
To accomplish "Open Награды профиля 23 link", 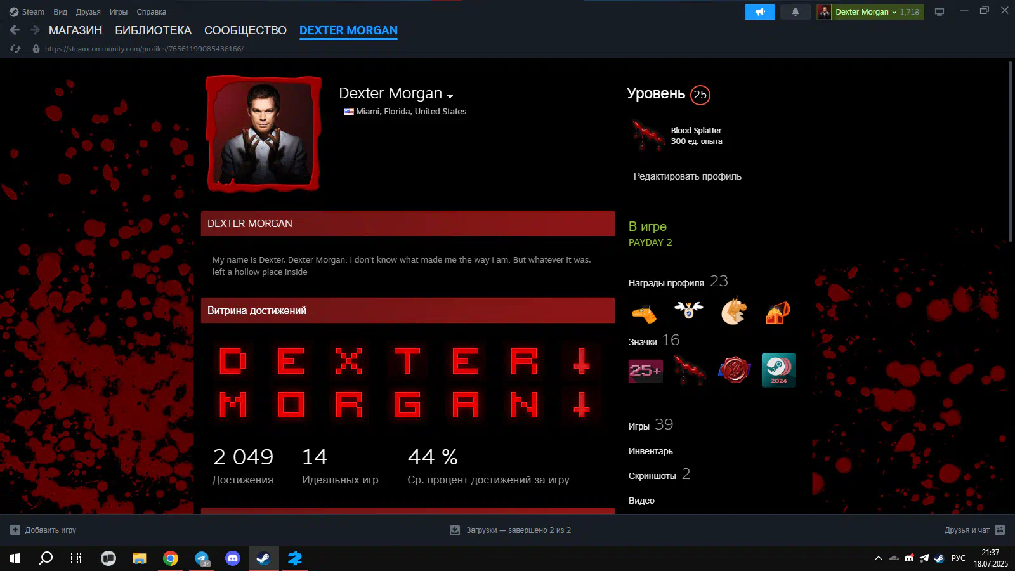I will (678, 282).
